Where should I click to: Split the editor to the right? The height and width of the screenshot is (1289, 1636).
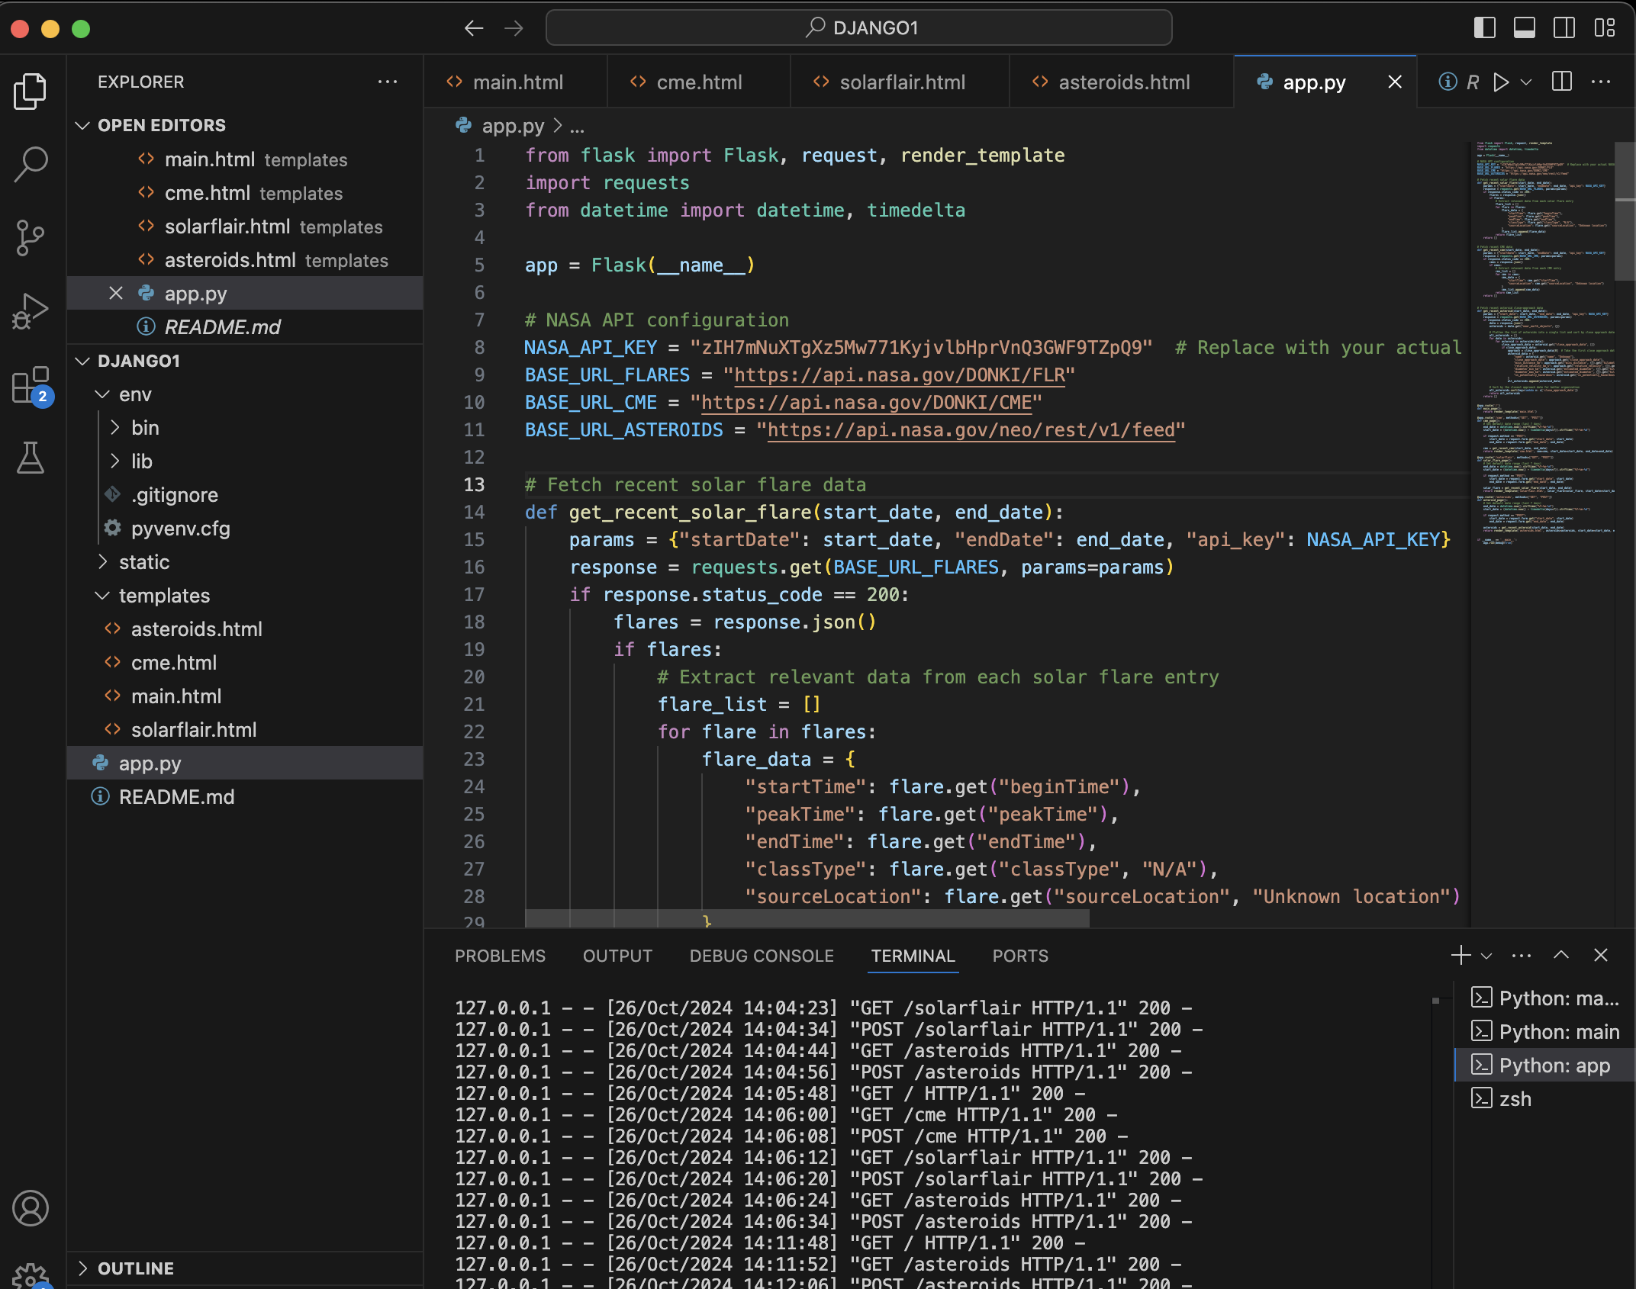click(x=1562, y=82)
